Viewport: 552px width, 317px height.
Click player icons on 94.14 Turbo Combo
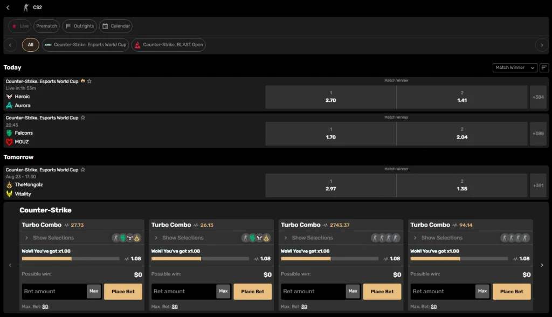tap(515, 238)
